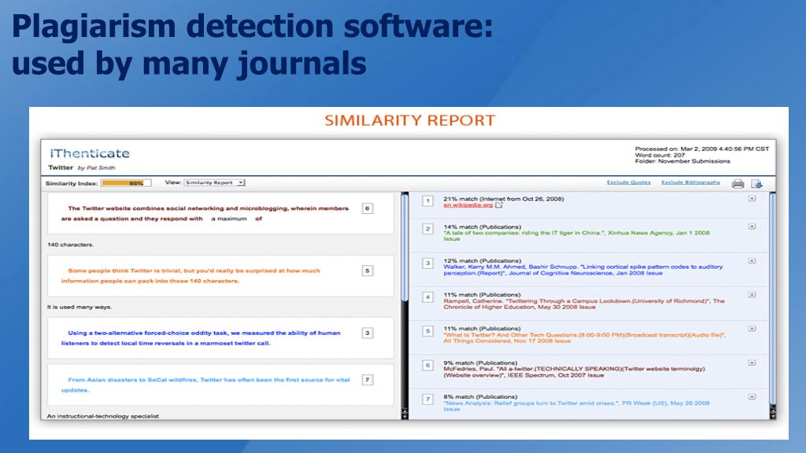Click the 'Processed on: Mar 2, 2009' timestamp
806x453 pixels.
pyautogui.click(x=701, y=149)
